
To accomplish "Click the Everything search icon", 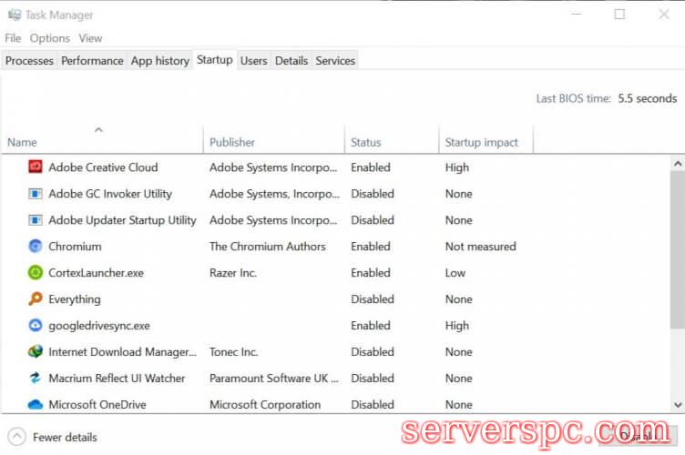I will [x=36, y=299].
